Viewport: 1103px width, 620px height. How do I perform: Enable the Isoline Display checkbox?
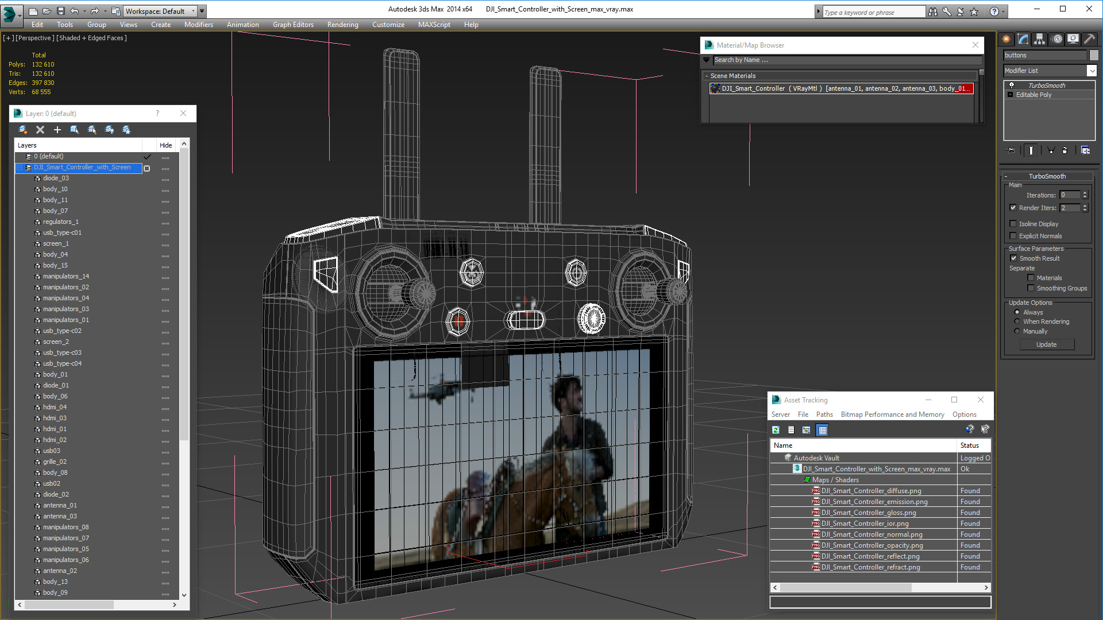point(1013,224)
